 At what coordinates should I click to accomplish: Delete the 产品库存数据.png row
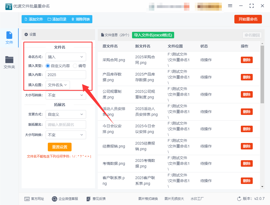click(x=247, y=77)
